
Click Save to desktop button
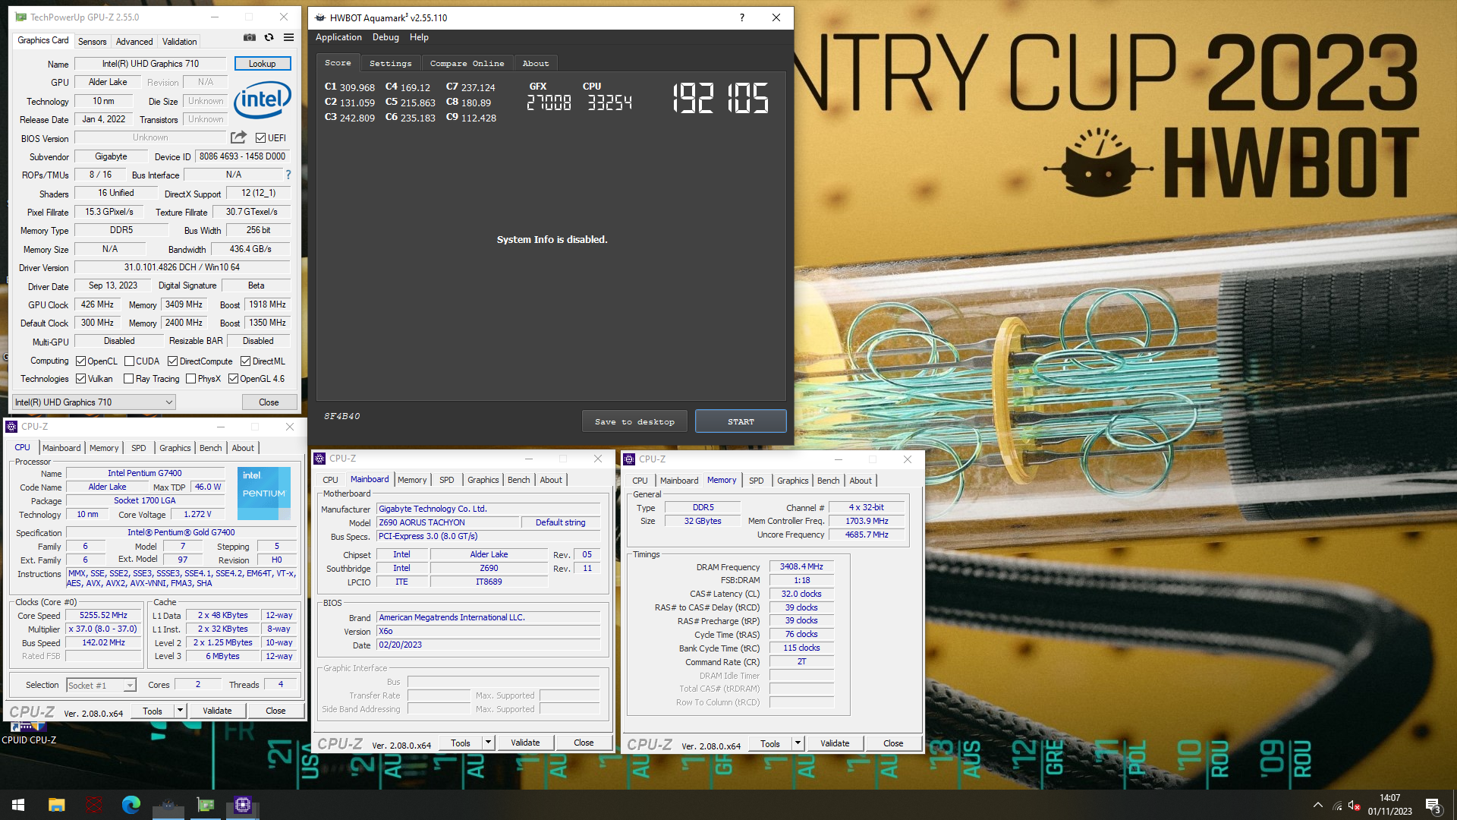click(634, 421)
